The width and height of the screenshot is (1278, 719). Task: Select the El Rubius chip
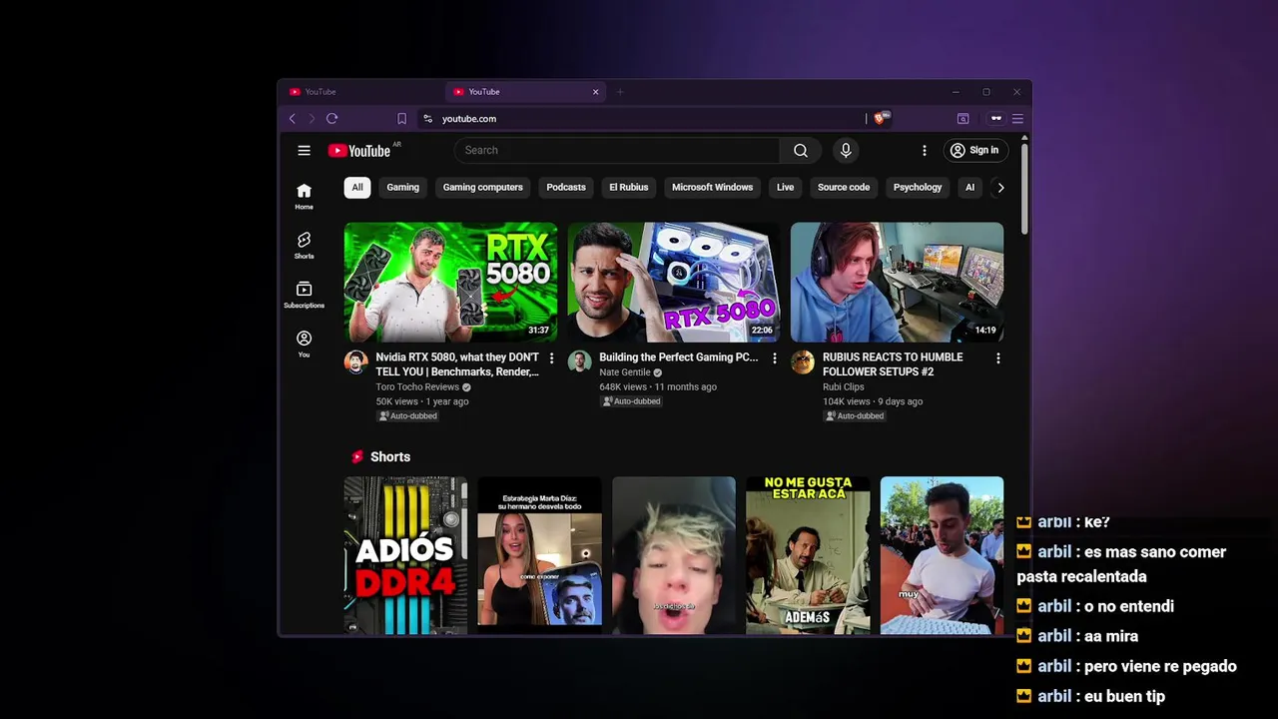coord(629,188)
